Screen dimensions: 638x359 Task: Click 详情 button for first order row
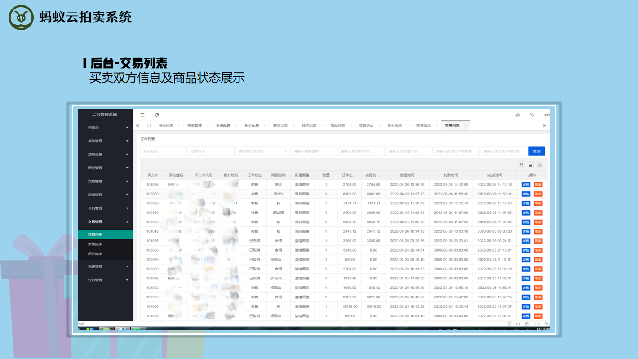click(x=525, y=185)
